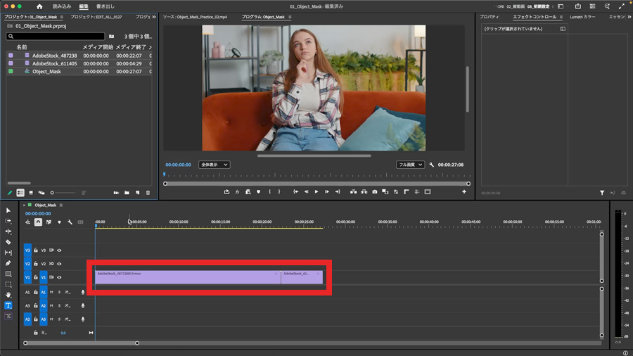The height and width of the screenshot is (356, 633).
Task: Select the Ripple Edit tool
Action: [8, 231]
